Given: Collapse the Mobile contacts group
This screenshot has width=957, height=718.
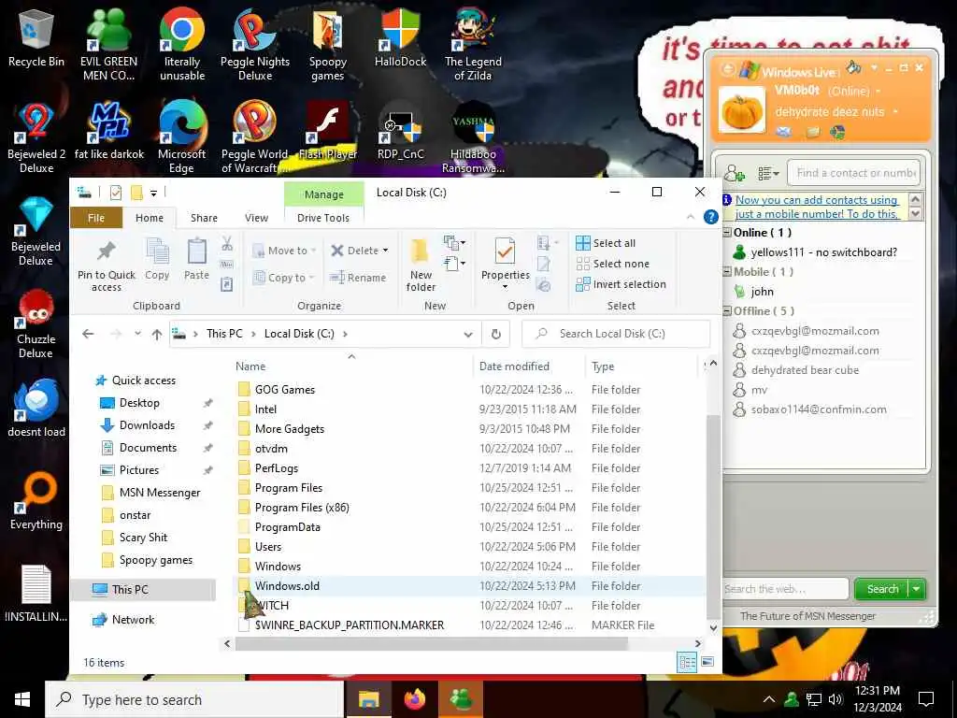Looking at the screenshot, I should [727, 272].
